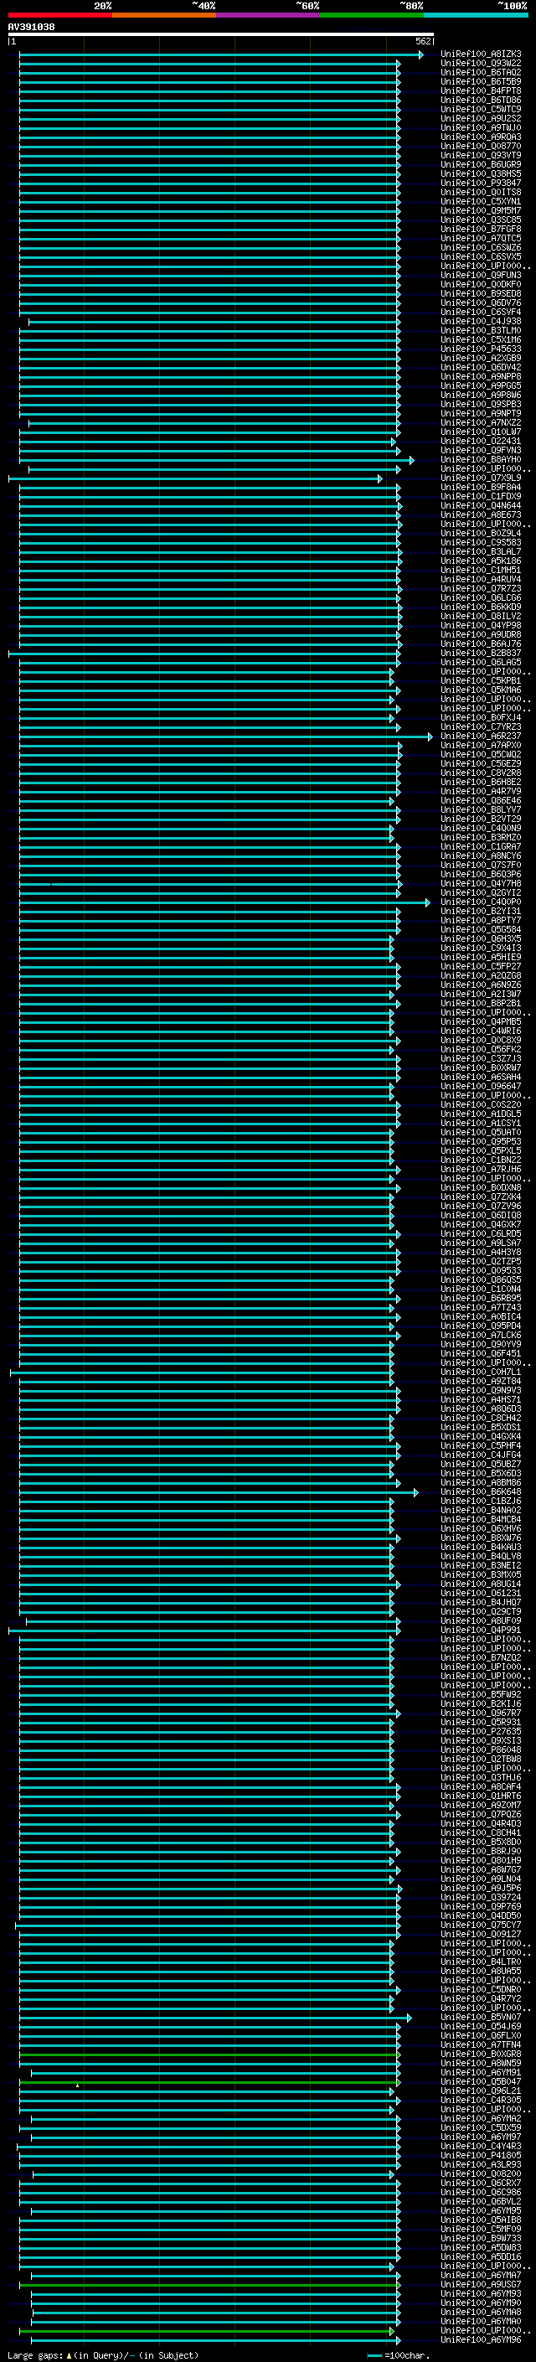Open hit UniRef100_Q9M5M7
Image resolution: width=536 pixels, height=2362 pixels.
point(481,211)
